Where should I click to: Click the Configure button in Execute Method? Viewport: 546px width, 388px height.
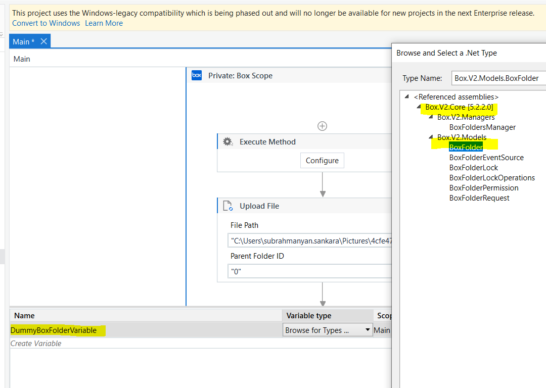[x=322, y=161]
